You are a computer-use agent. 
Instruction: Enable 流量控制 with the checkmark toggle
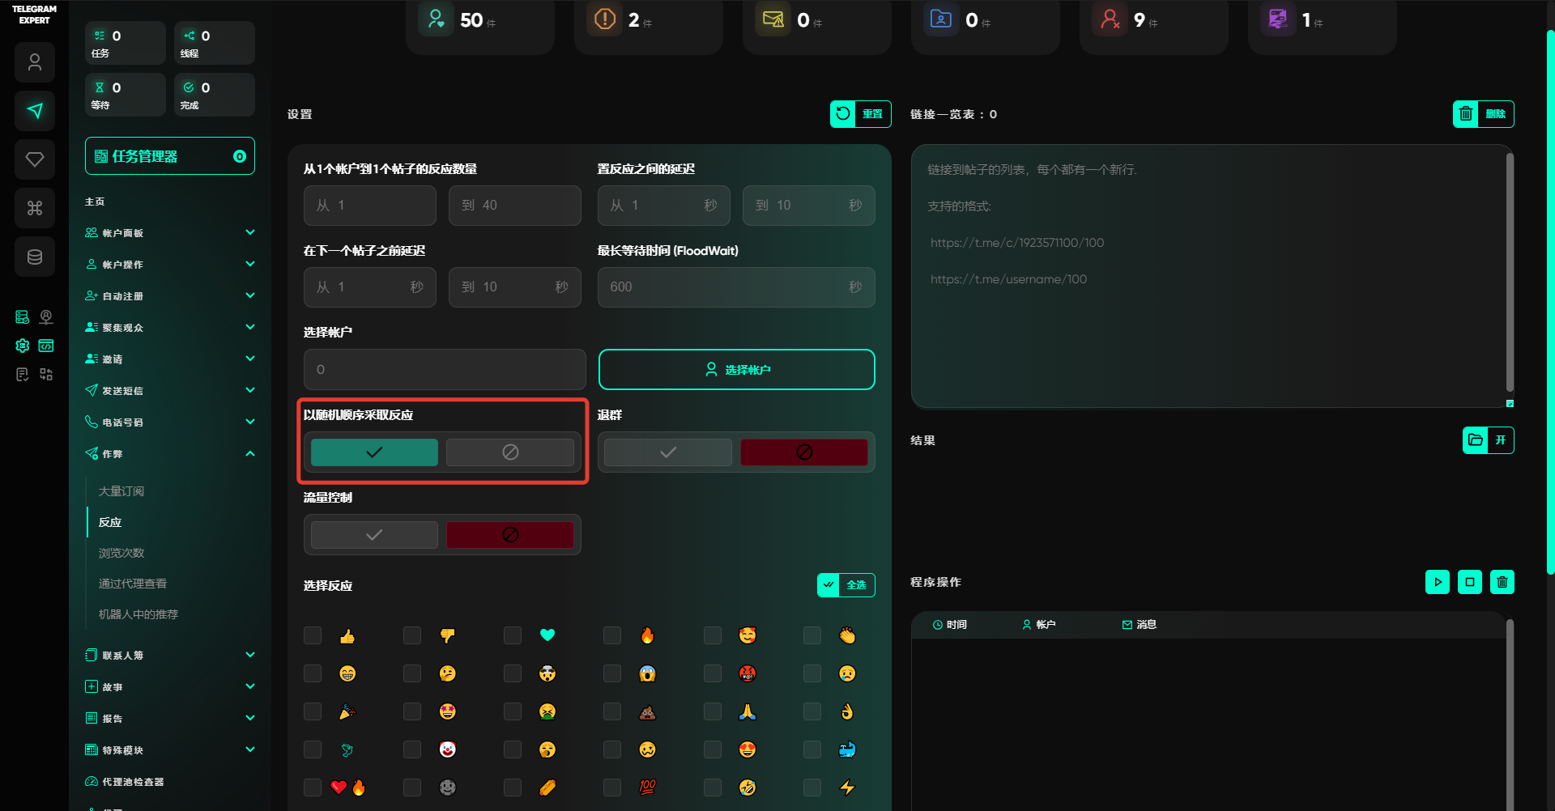pos(374,535)
